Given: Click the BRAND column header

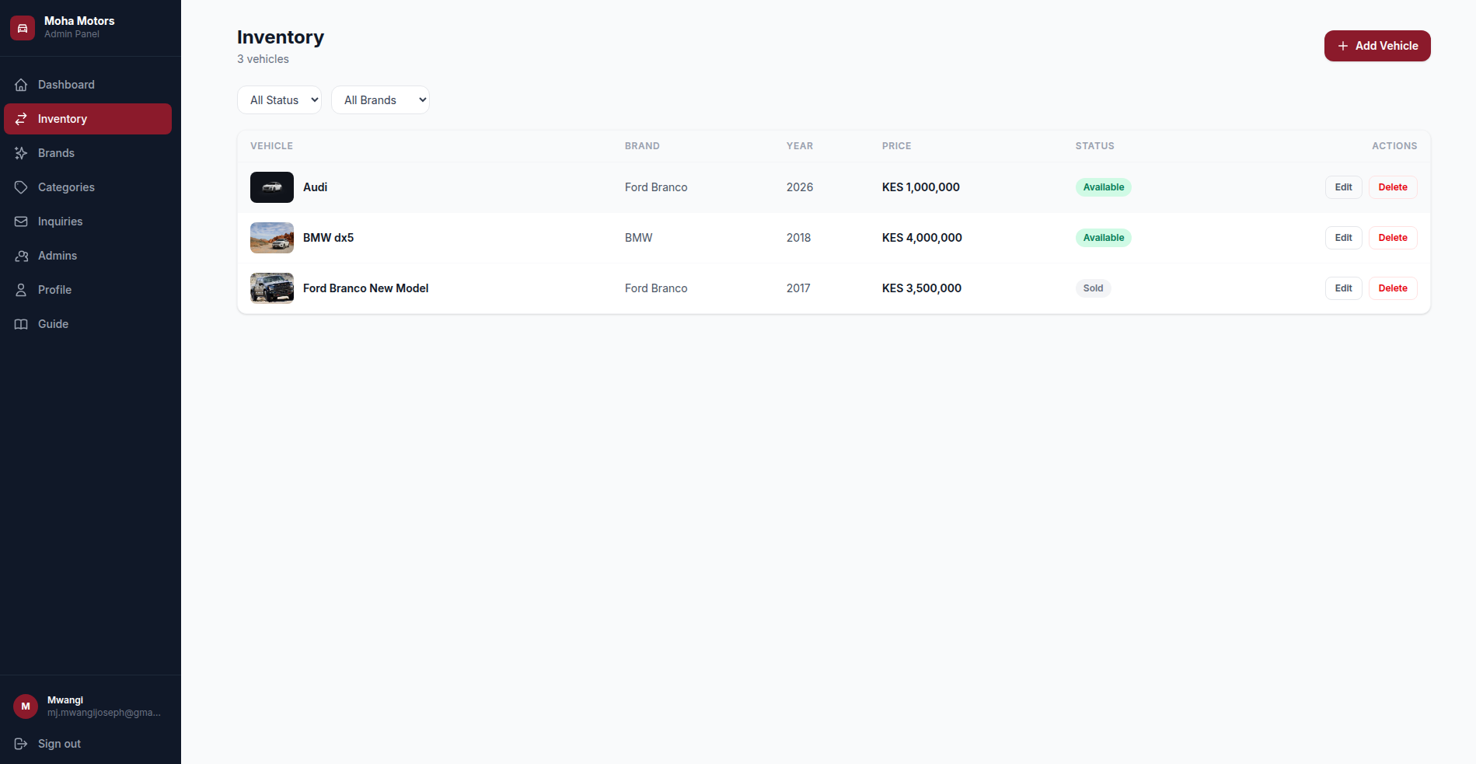Looking at the screenshot, I should point(642,146).
